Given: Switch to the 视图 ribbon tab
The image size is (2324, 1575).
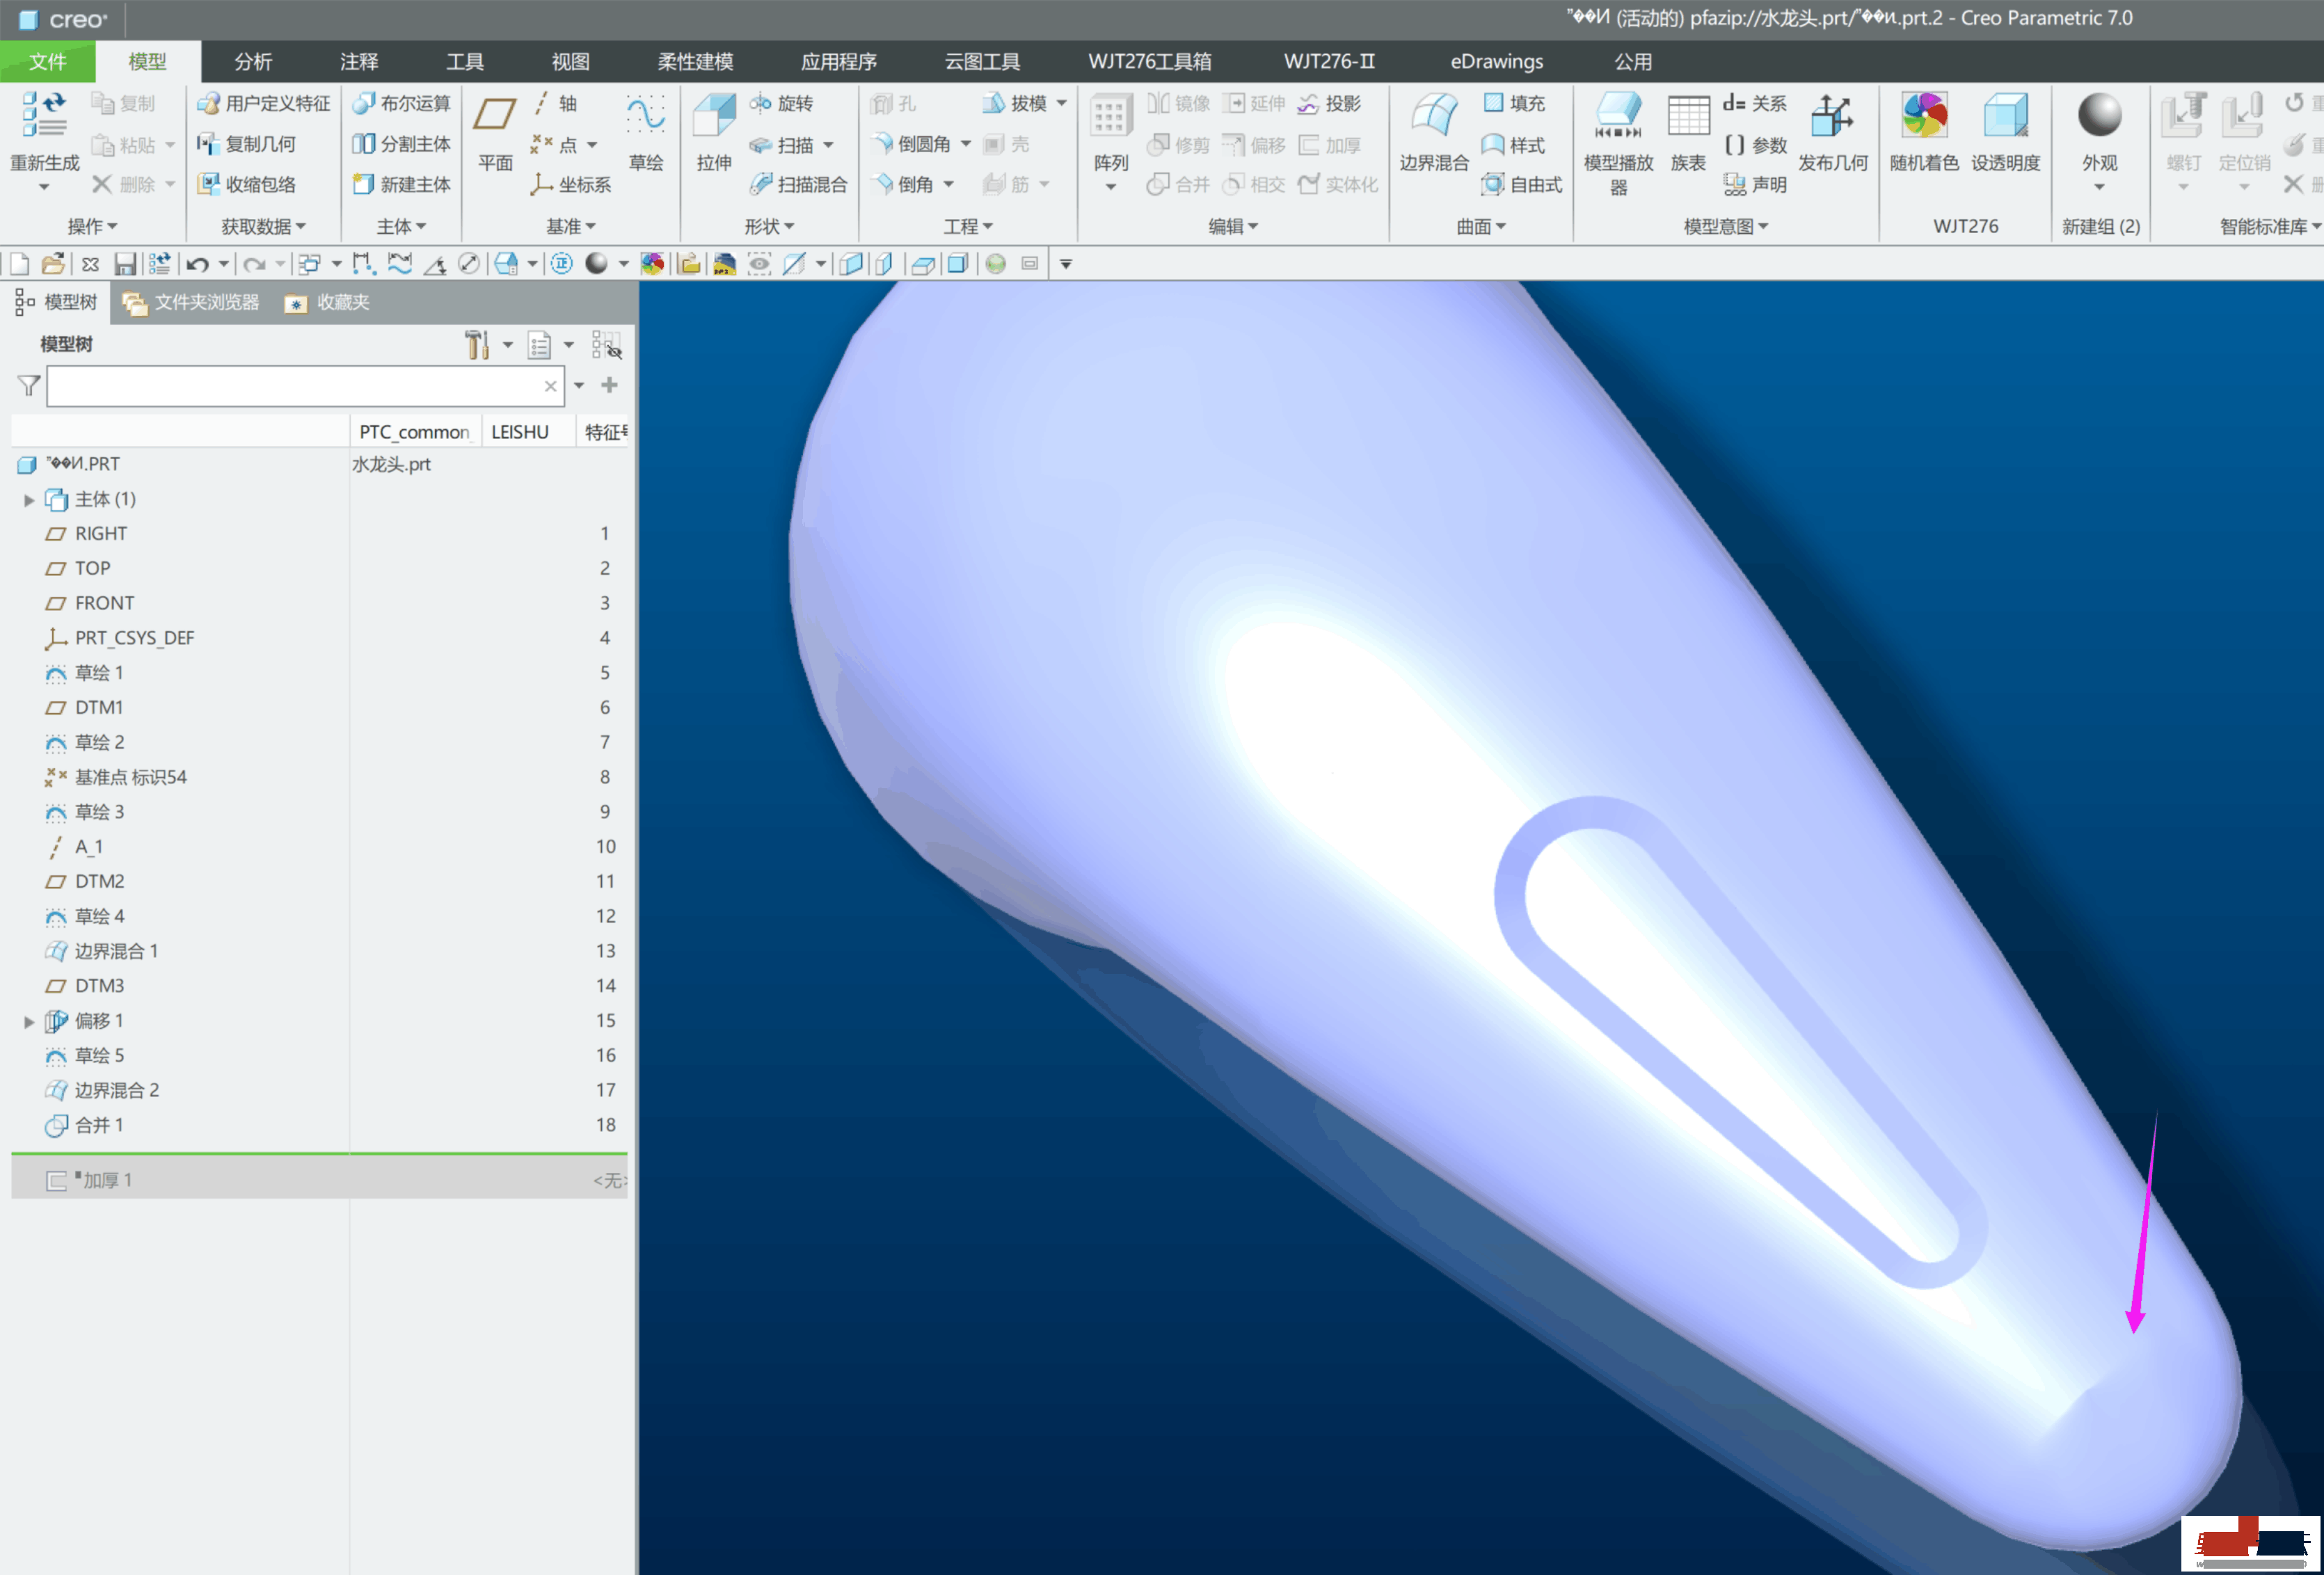Looking at the screenshot, I should coord(571,62).
